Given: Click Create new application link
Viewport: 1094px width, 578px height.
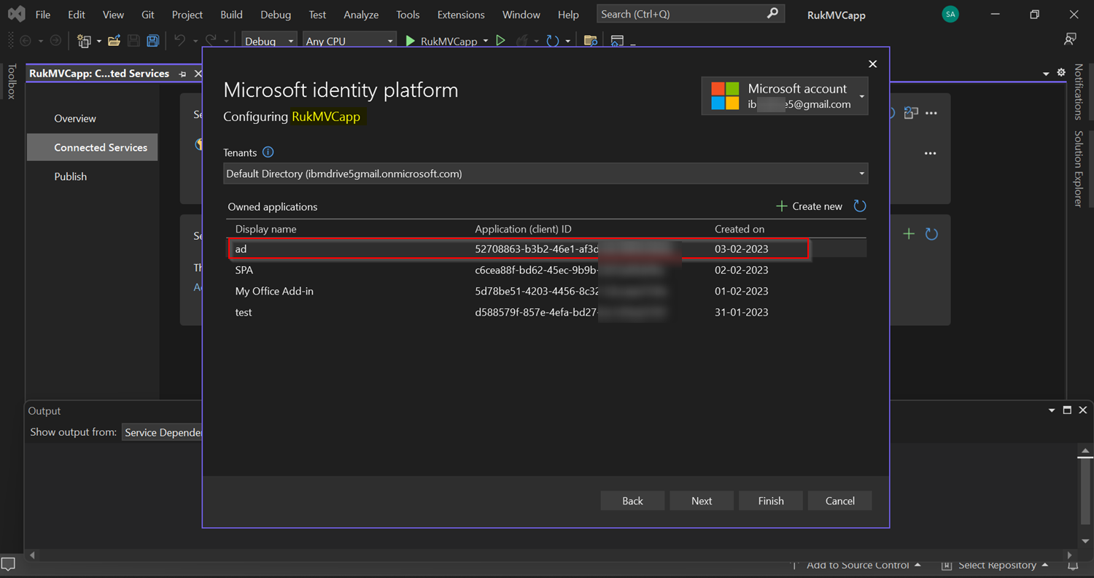Looking at the screenshot, I should 809,206.
